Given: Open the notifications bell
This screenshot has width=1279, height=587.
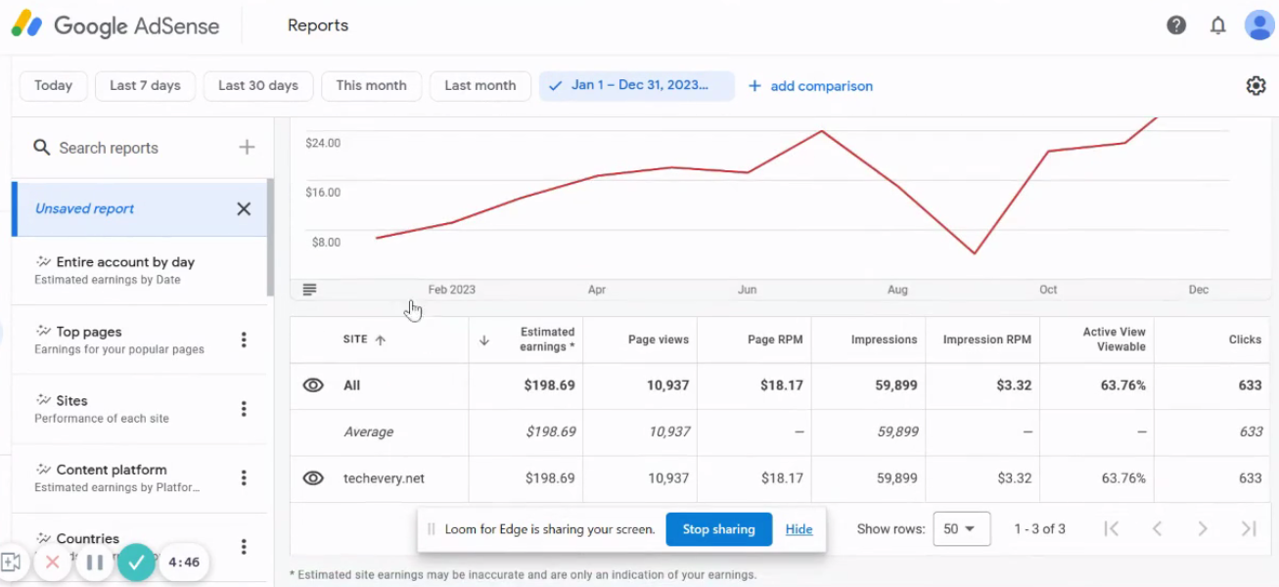Looking at the screenshot, I should (1218, 25).
